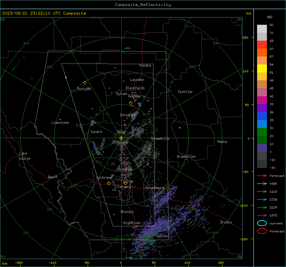This screenshot has width=286, height=267.
Task: Click the Blackfalds label
Action: coord(135,88)
